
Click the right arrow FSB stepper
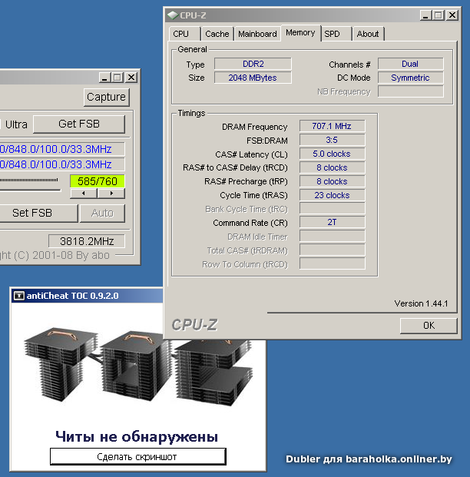coord(111,194)
